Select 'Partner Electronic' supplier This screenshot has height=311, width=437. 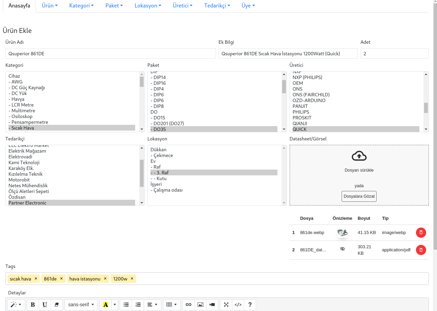[72, 203]
